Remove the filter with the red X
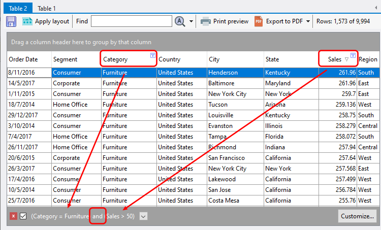The image size is (381, 230). 13,216
